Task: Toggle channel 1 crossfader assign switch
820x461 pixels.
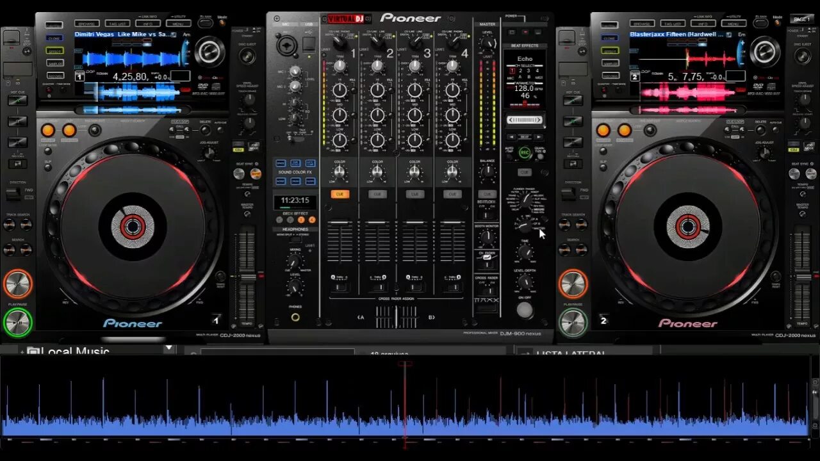Action: pyautogui.click(x=340, y=286)
